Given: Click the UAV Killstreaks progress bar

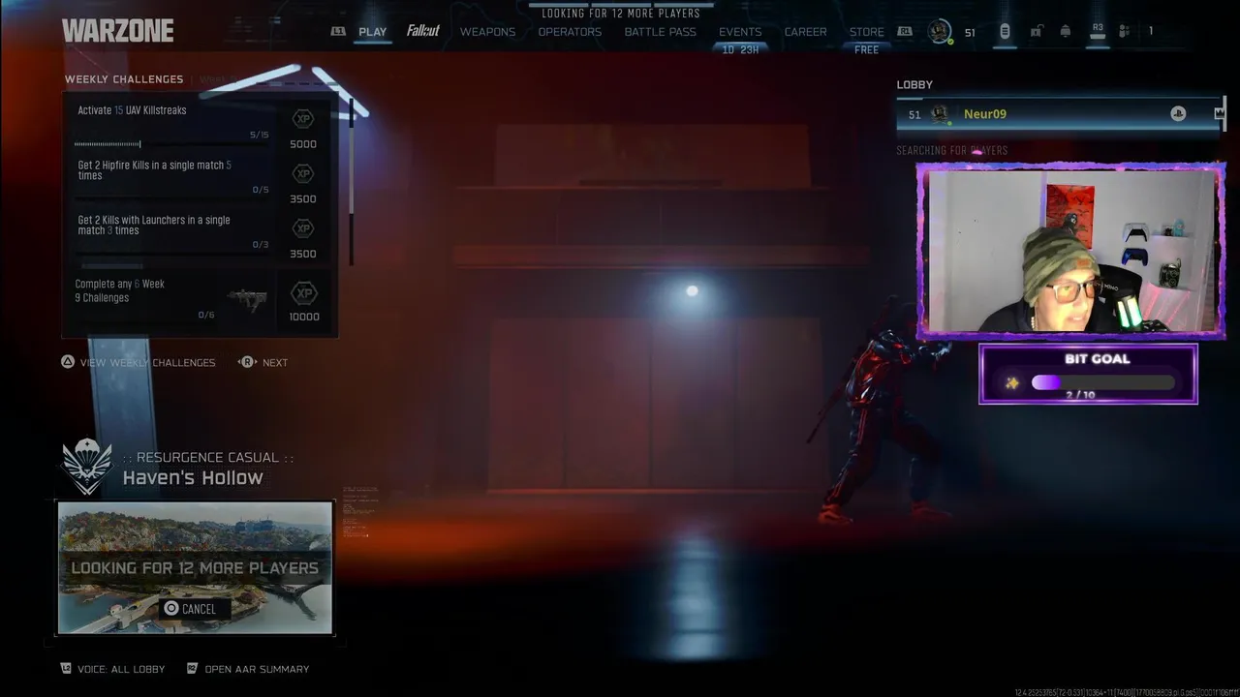Looking at the screenshot, I should click(171, 144).
